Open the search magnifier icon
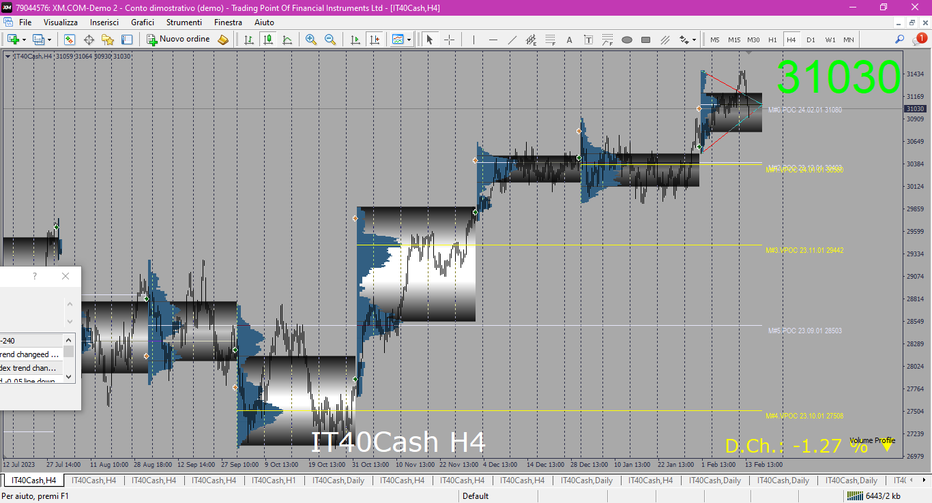The width and height of the screenshot is (932, 503). 900,40
